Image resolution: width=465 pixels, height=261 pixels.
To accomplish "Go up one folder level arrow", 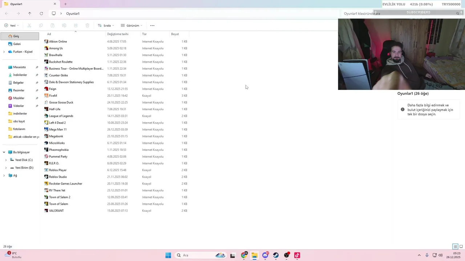I will [x=30, y=13].
